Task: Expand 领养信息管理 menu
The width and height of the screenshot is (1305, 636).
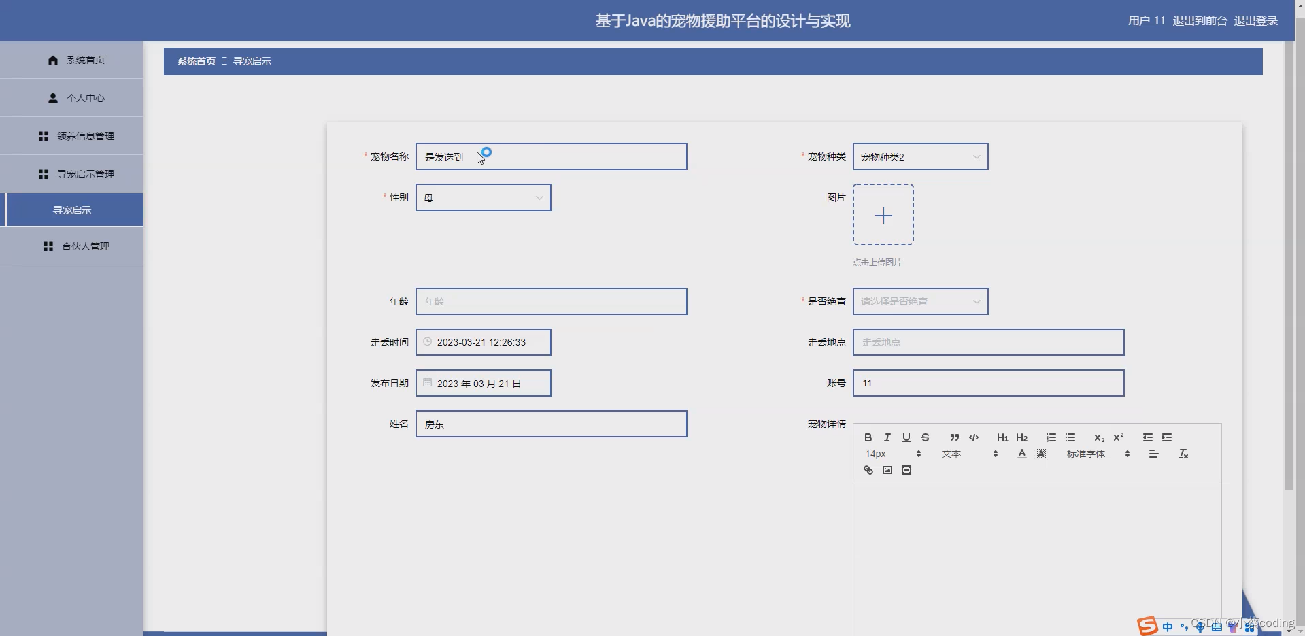Action: click(x=71, y=136)
